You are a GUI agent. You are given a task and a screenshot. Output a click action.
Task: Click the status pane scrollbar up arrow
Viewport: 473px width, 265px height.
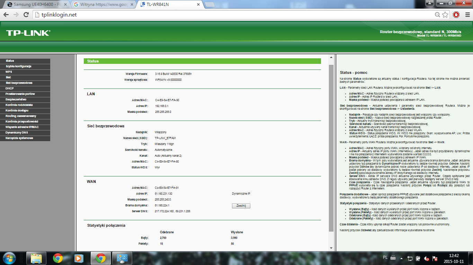coord(331,57)
